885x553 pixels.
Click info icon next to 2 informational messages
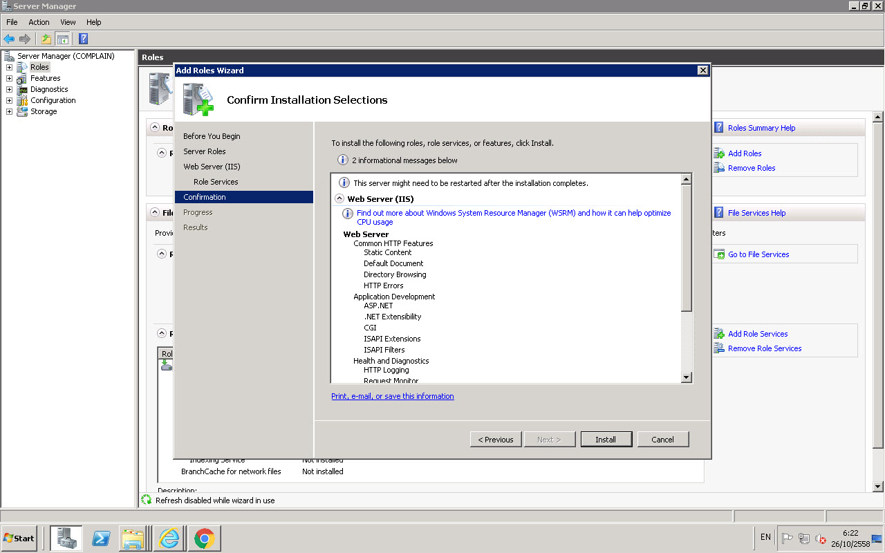342,160
